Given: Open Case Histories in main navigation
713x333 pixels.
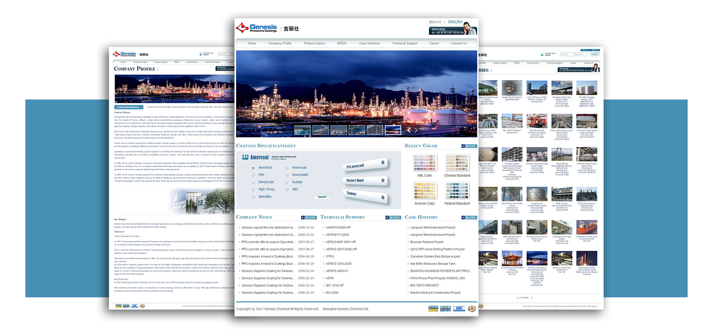Looking at the screenshot, I should 370,43.
